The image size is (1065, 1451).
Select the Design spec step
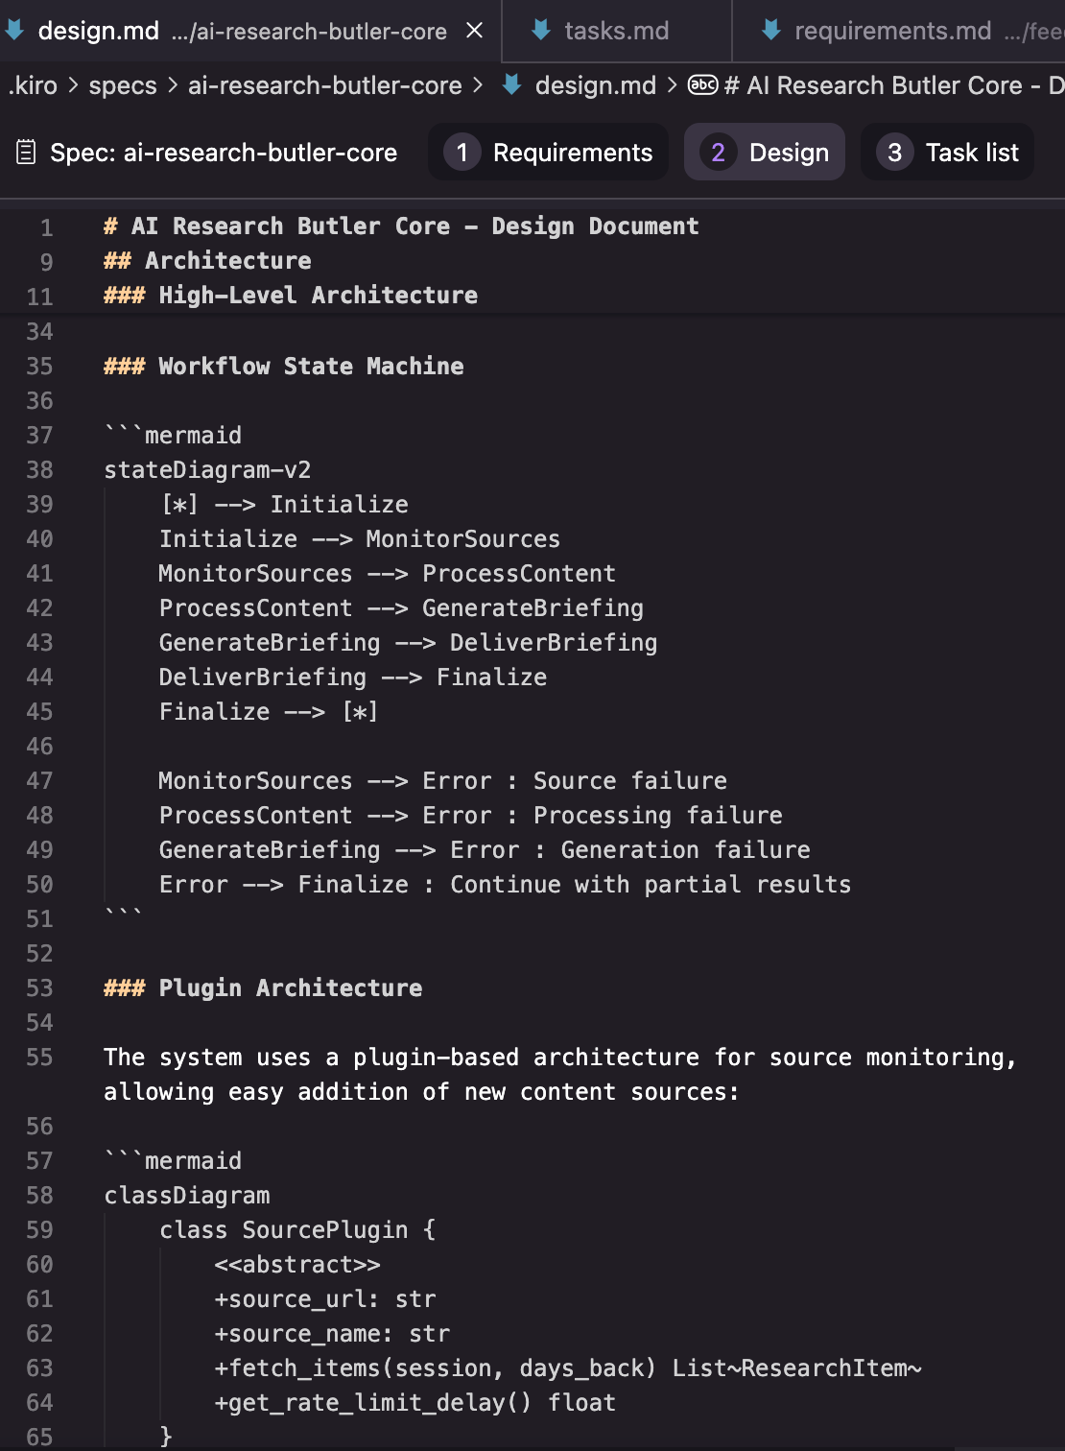pos(765,152)
